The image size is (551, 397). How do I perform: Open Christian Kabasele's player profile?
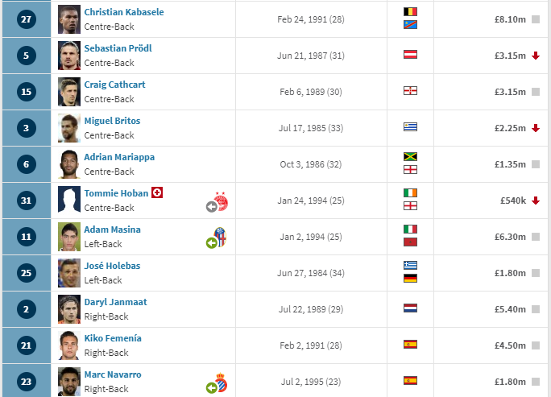click(124, 12)
